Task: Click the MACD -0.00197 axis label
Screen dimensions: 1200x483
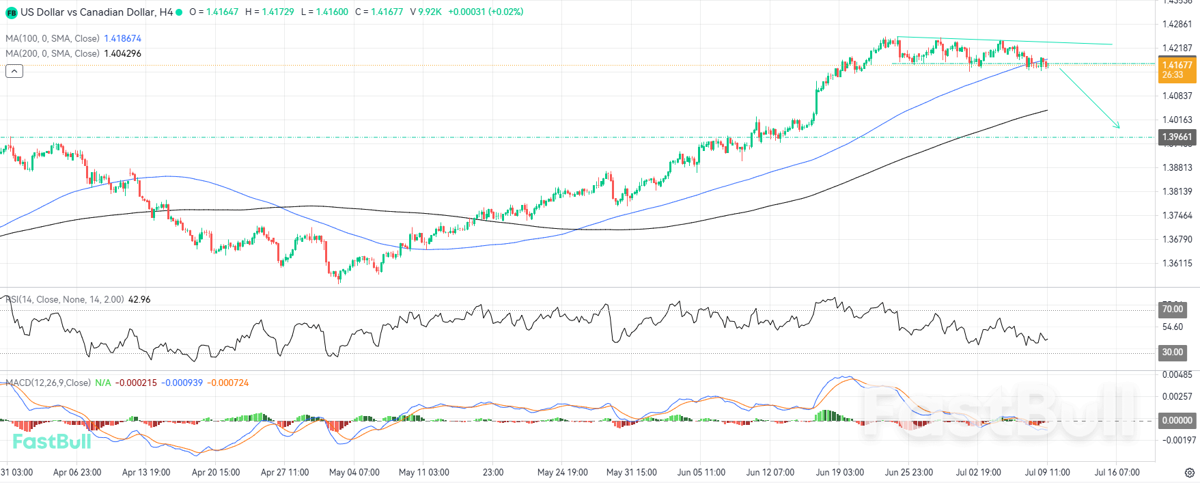Action: [1179, 440]
